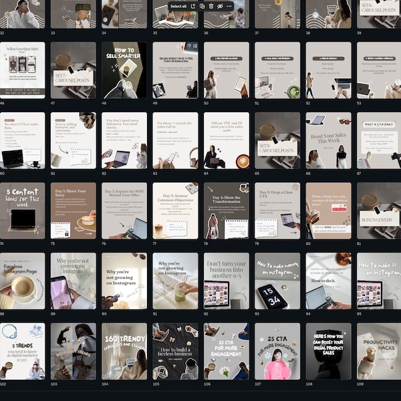Select page 53 thumbnail
Viewport: 401px width, 401px height.
tap(379, 70)
